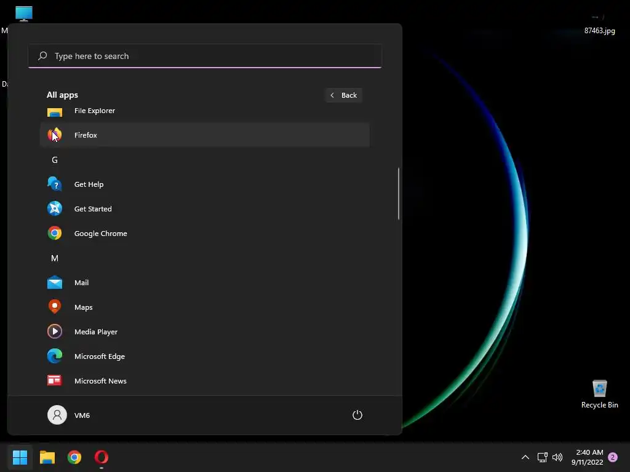The height and width of the screenshot is (472, 630).
Task: Open Google Chrome in the All apps list
Action: [204, 233]
